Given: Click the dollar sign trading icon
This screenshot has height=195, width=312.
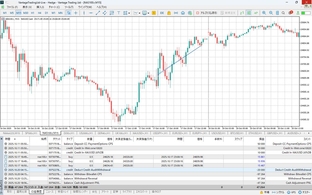Looking at the screenshot, I should (x=154, y=13).
